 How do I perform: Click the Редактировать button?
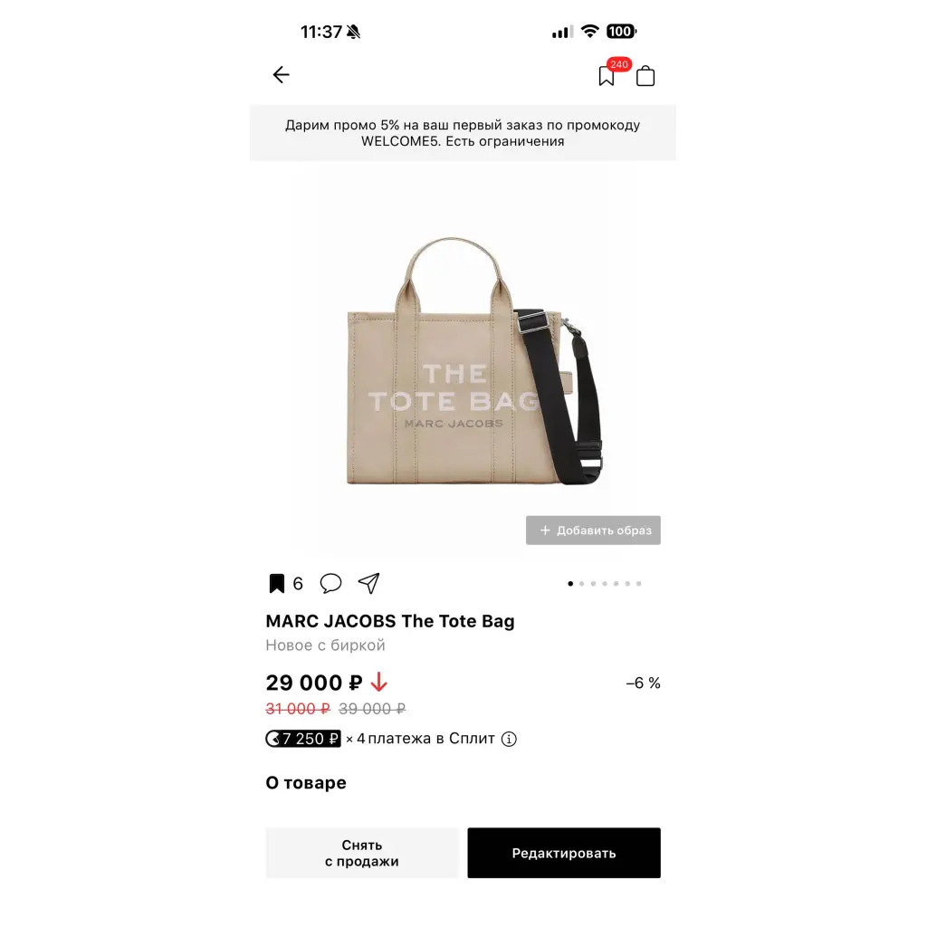click(x=564, y=853)
